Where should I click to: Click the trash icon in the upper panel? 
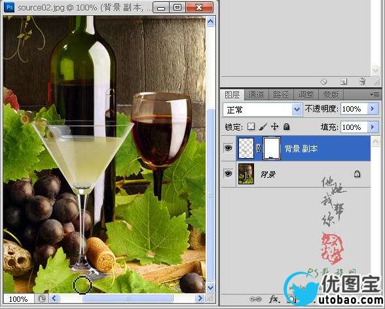pos(363,81)
